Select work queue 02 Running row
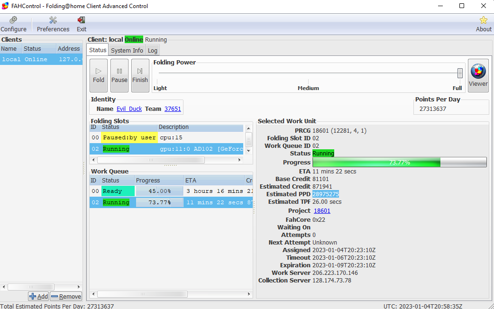The height and width of the screenshot is (309, 494). pos(171,202)
